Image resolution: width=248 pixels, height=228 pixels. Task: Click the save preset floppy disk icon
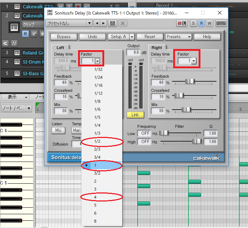(113, 23)
